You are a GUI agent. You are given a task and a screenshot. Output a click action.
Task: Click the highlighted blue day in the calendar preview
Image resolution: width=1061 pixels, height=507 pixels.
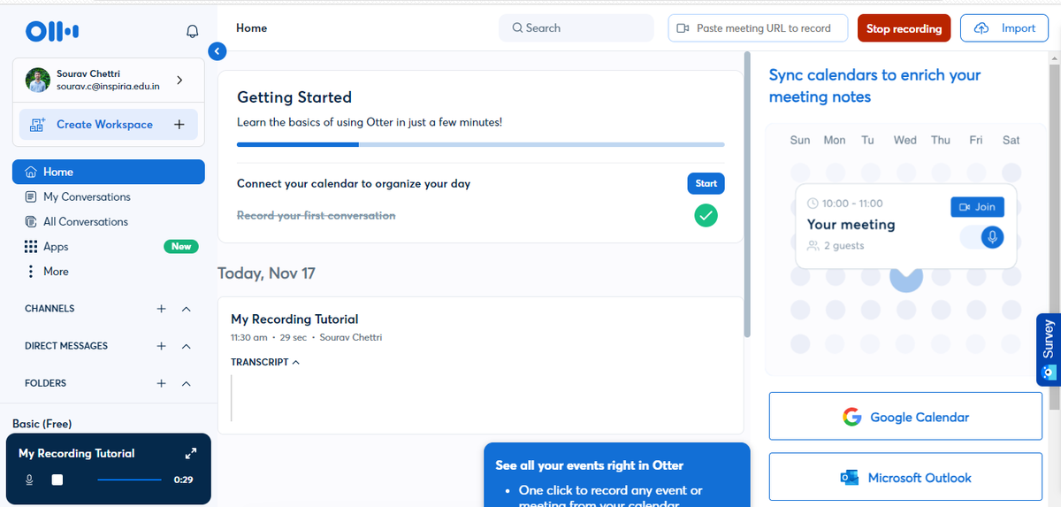tap(905, 277)
